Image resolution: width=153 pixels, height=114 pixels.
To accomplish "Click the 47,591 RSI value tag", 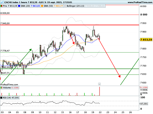I will [144, 104].
